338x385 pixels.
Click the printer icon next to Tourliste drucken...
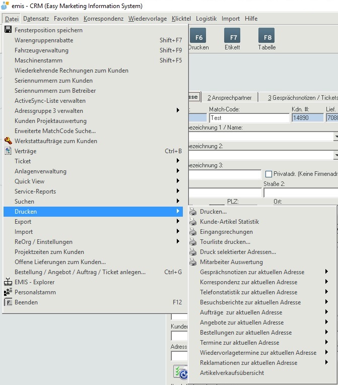(x=193, y=241)
